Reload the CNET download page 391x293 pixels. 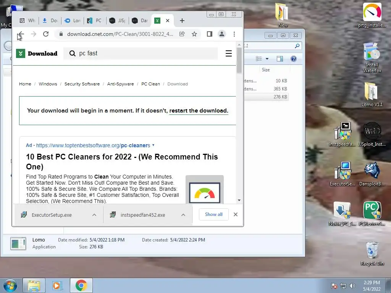pyautogui.click(x=46, y=34)
